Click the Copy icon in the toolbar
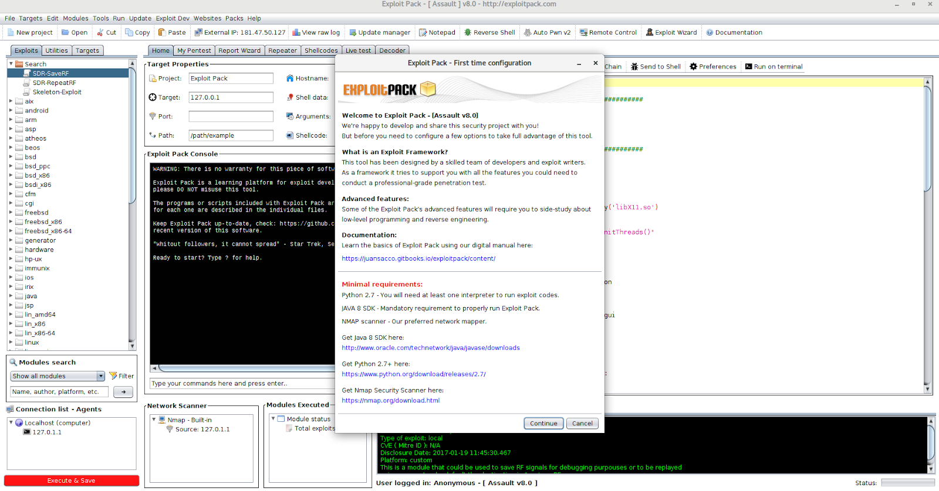Screen dimensions: 939x491 [x=129, y=32]
